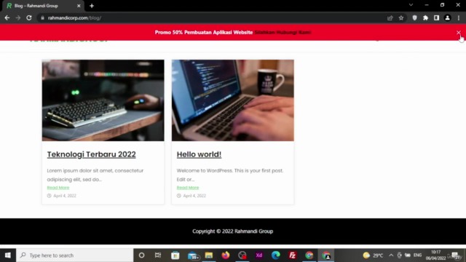Open the Extensions puzzle icon
The height and width of the screenshot is (262, 466).
click(x=425, y=17)
